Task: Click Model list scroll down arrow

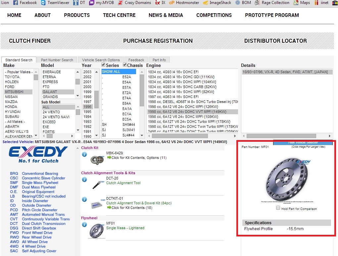Action: pyautogui.click(x=77, y=96)
